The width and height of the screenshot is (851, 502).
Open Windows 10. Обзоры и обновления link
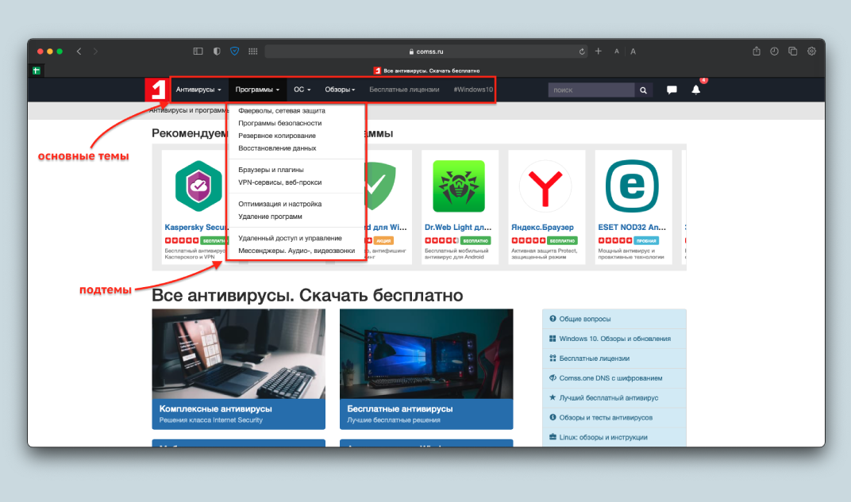614,339
